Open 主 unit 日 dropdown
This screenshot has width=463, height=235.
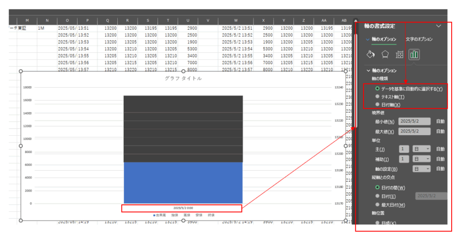tap(421, 149)
